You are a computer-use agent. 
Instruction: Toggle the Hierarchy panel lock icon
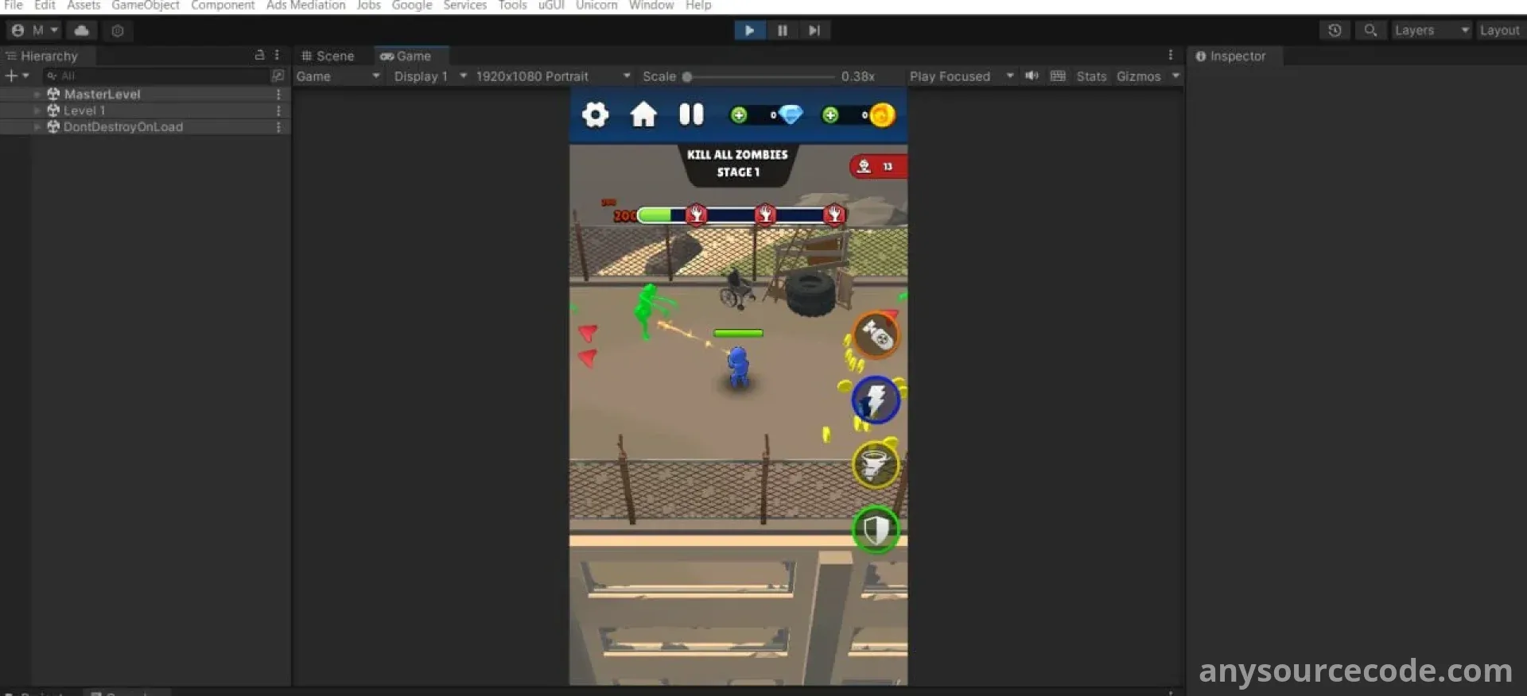tap(259, 56)
